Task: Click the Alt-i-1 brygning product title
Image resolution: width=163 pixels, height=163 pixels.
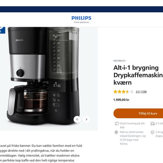Action: [x=138, y=75]
